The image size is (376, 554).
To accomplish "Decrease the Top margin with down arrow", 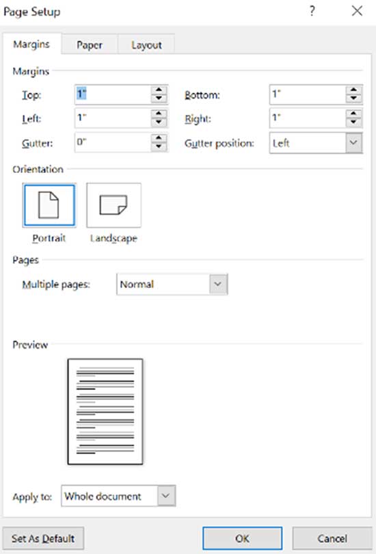I will point(159,98).
